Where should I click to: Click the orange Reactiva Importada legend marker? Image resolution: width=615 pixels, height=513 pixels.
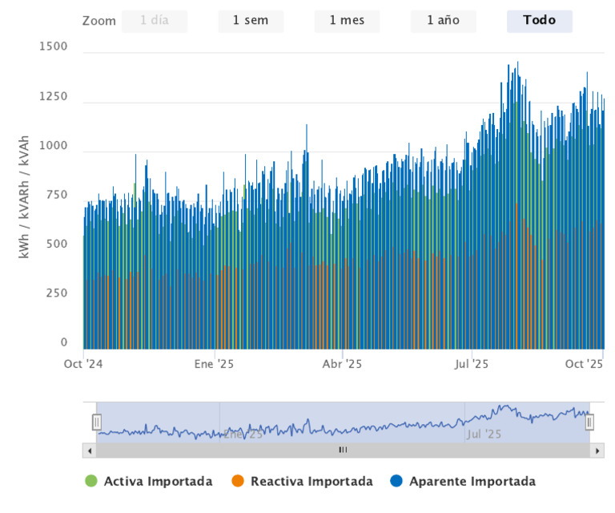238,481
